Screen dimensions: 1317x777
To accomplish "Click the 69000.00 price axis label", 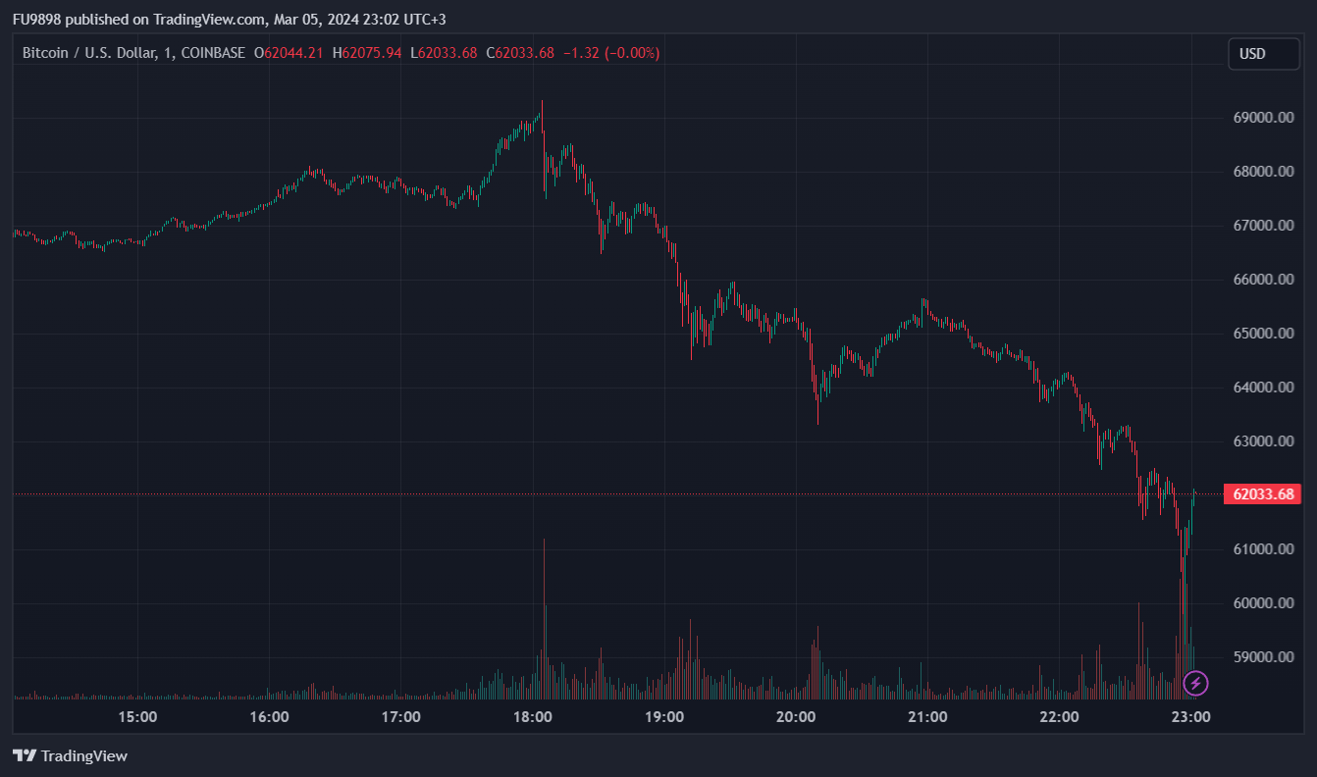I will (x=1260, y=118).
